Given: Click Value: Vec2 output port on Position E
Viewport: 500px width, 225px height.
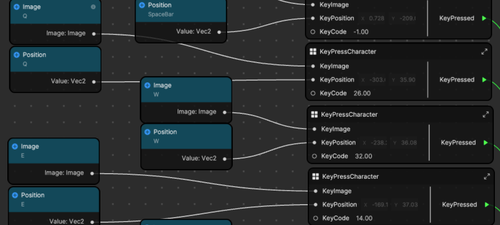Looking at the screenshot, I should (x=92, y=222).
